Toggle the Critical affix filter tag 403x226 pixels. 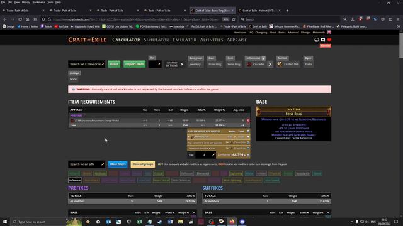(x=158, y=173)
